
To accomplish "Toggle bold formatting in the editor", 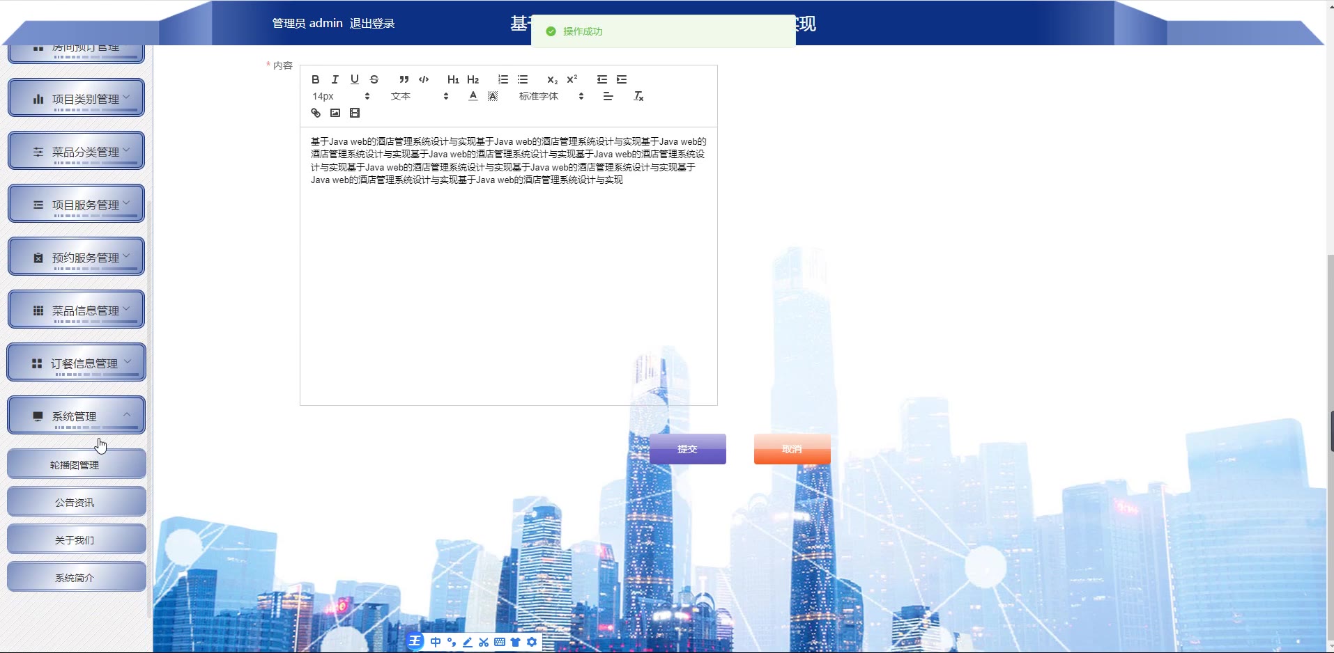I will 316,79.
